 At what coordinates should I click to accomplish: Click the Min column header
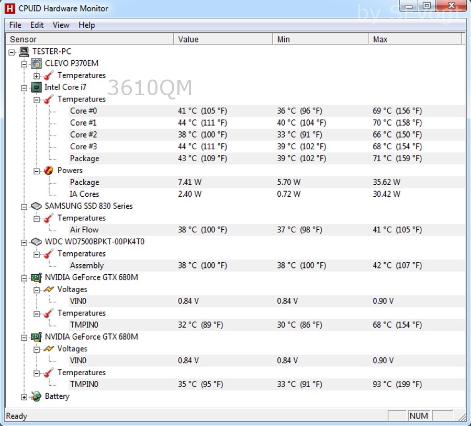(x=320, y=39)
